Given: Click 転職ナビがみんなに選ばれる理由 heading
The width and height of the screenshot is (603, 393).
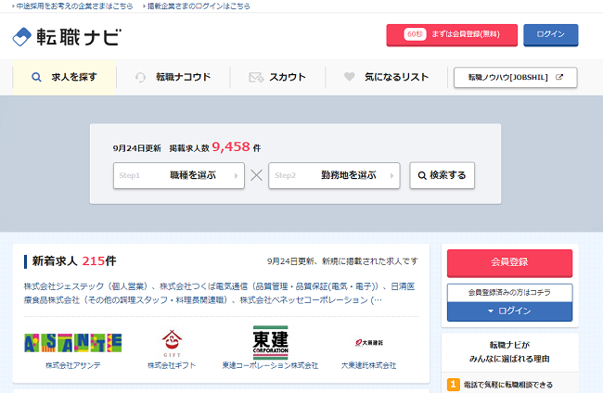Looking at the screenshot, I should (509, 352).
